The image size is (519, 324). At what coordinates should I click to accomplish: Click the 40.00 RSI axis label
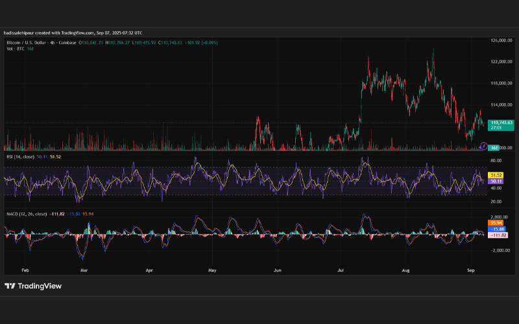coord(496,188)
